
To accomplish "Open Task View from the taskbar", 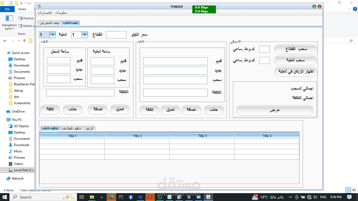I will [82, 197].
